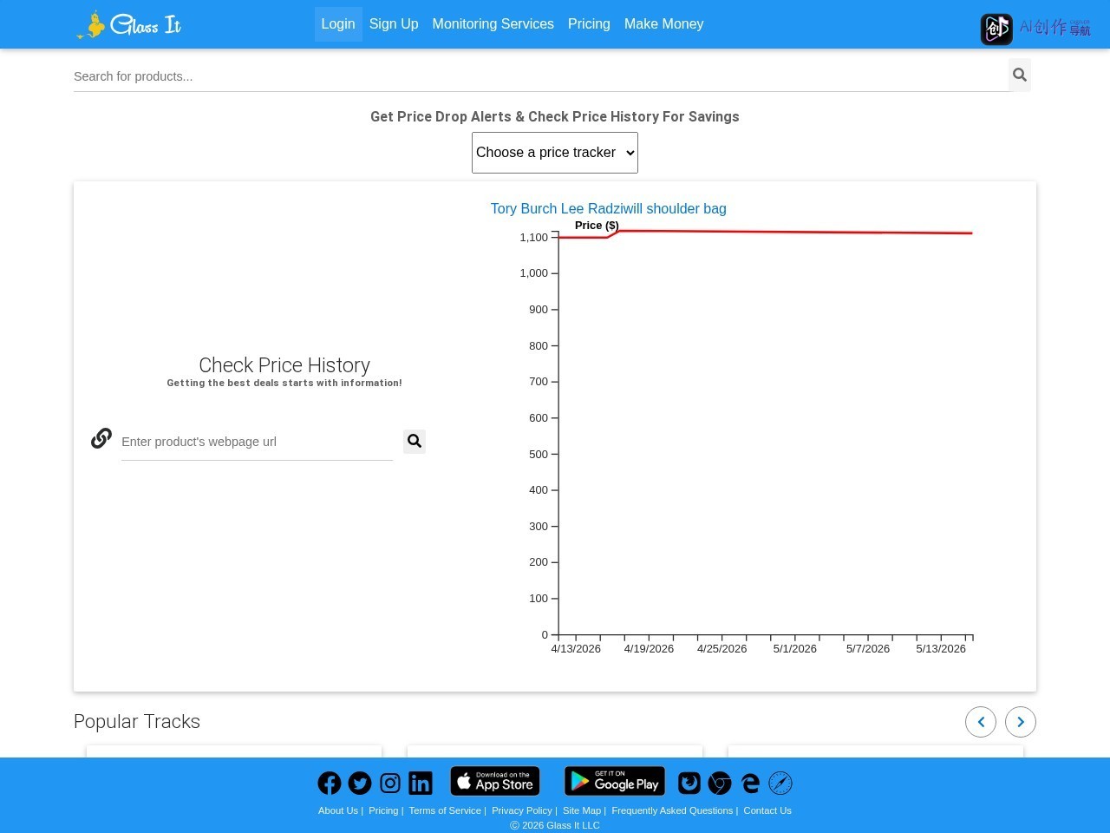This screenshot has height=833, width=1110.
Task: Click the 5/1/2026 date axis label
Action: coord(795,649)
